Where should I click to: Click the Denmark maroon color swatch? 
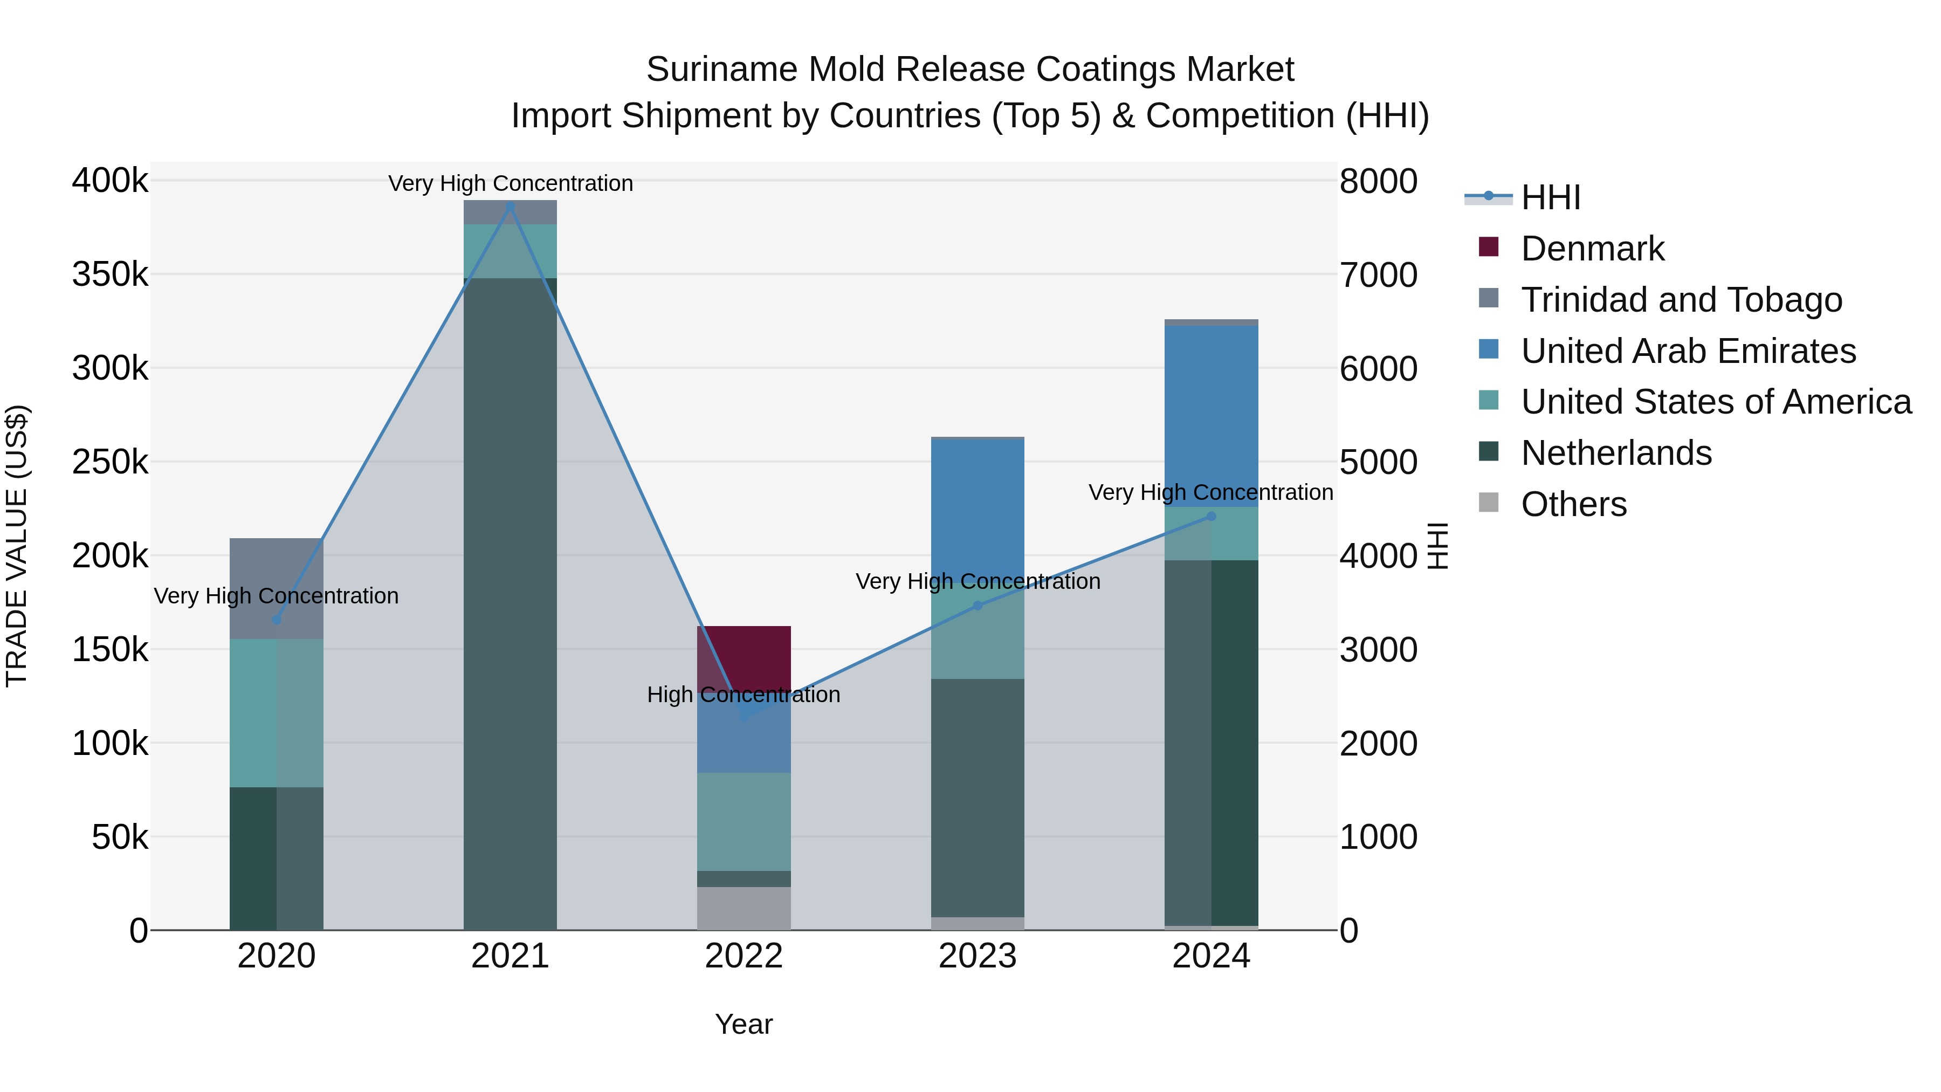(1489, 246)
